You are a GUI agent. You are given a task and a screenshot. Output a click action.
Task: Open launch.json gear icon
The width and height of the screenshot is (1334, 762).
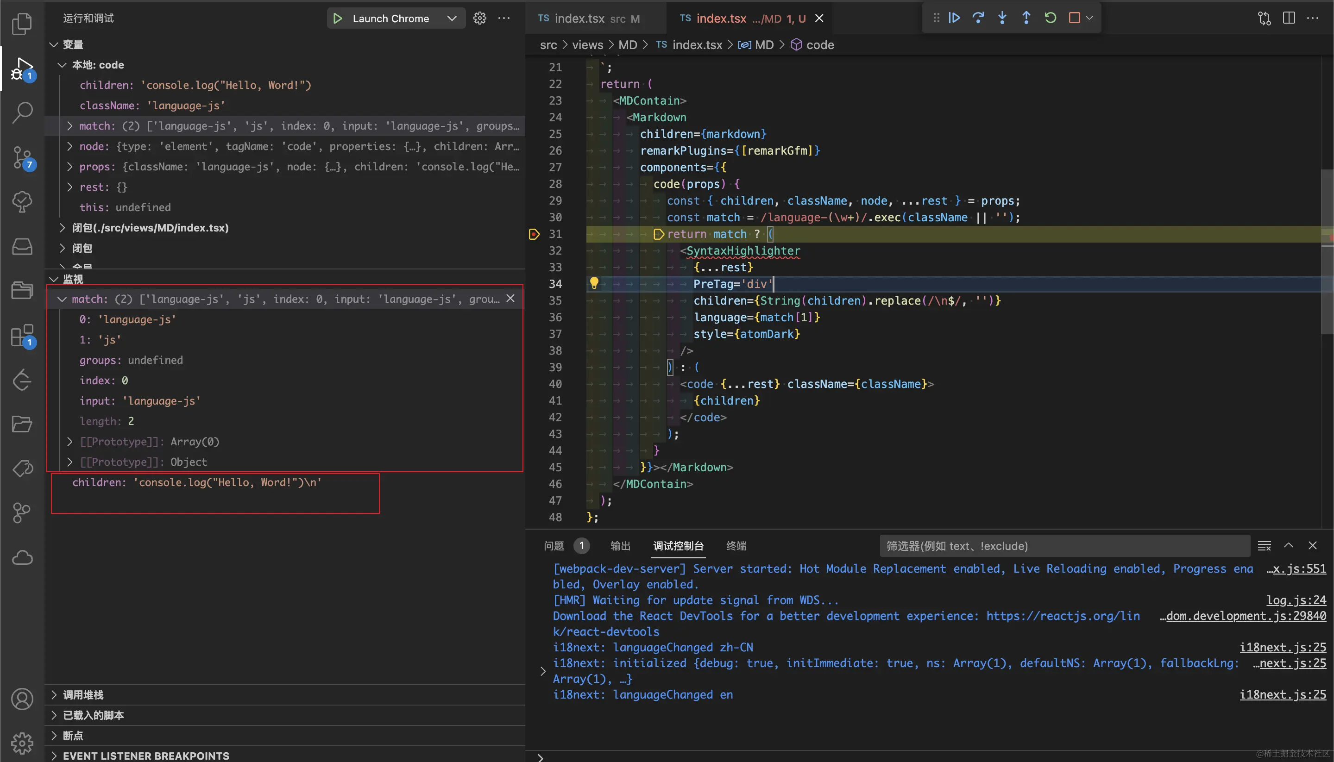pos(479,19)
